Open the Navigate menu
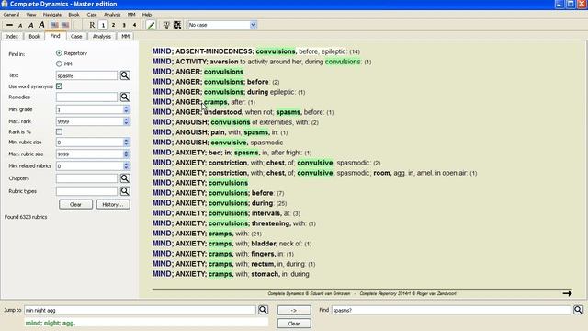The image size is (588, 331). (52, 15)
